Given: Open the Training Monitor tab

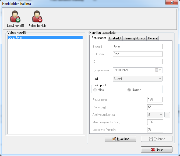Looking at the screenshot, I should [135, 38].
